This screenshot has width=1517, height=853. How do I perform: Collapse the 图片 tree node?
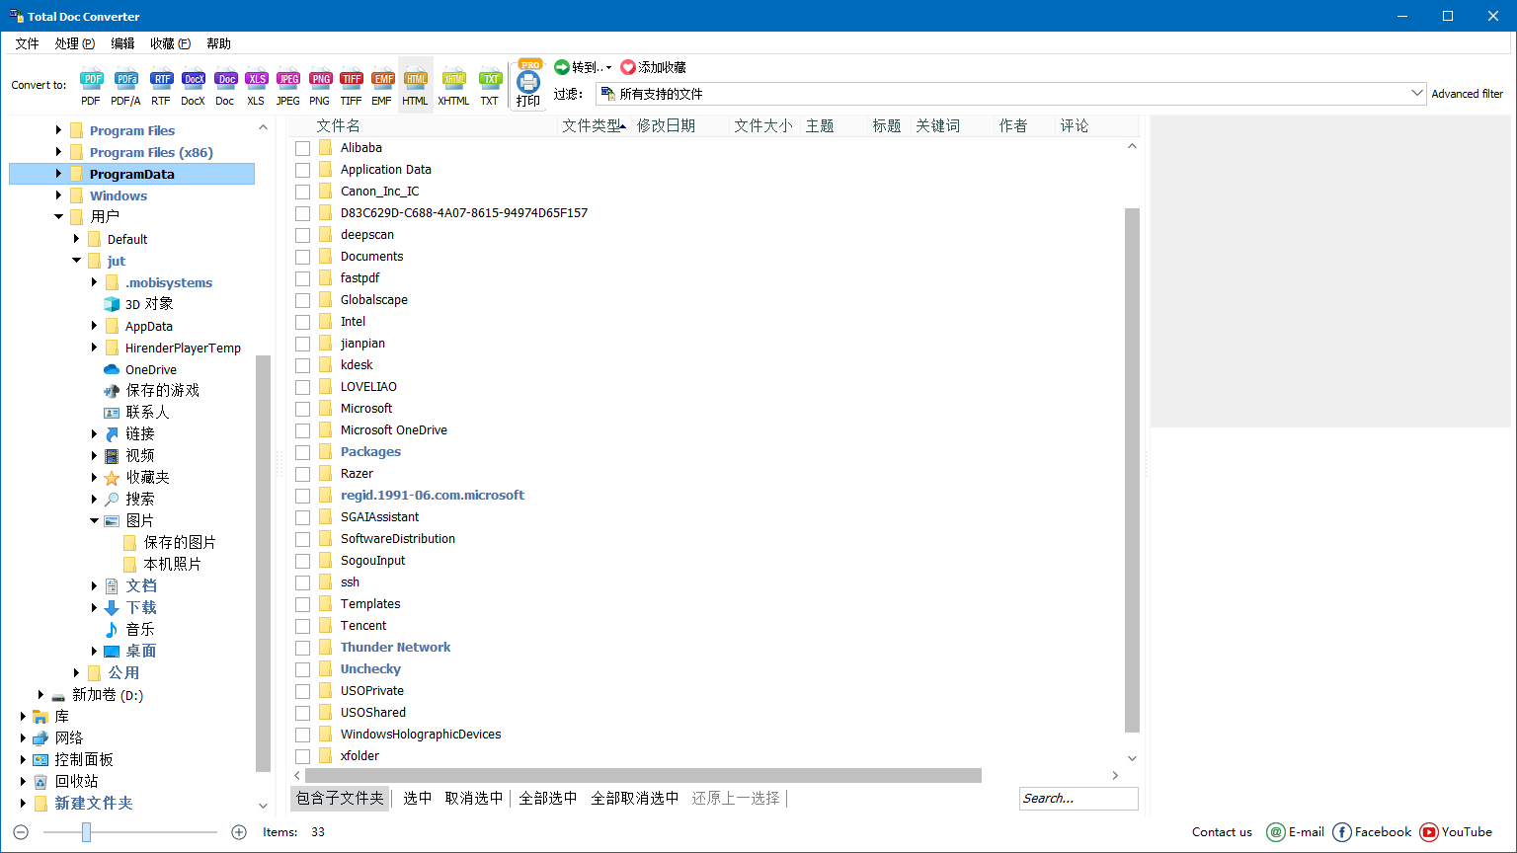[95, 520]
